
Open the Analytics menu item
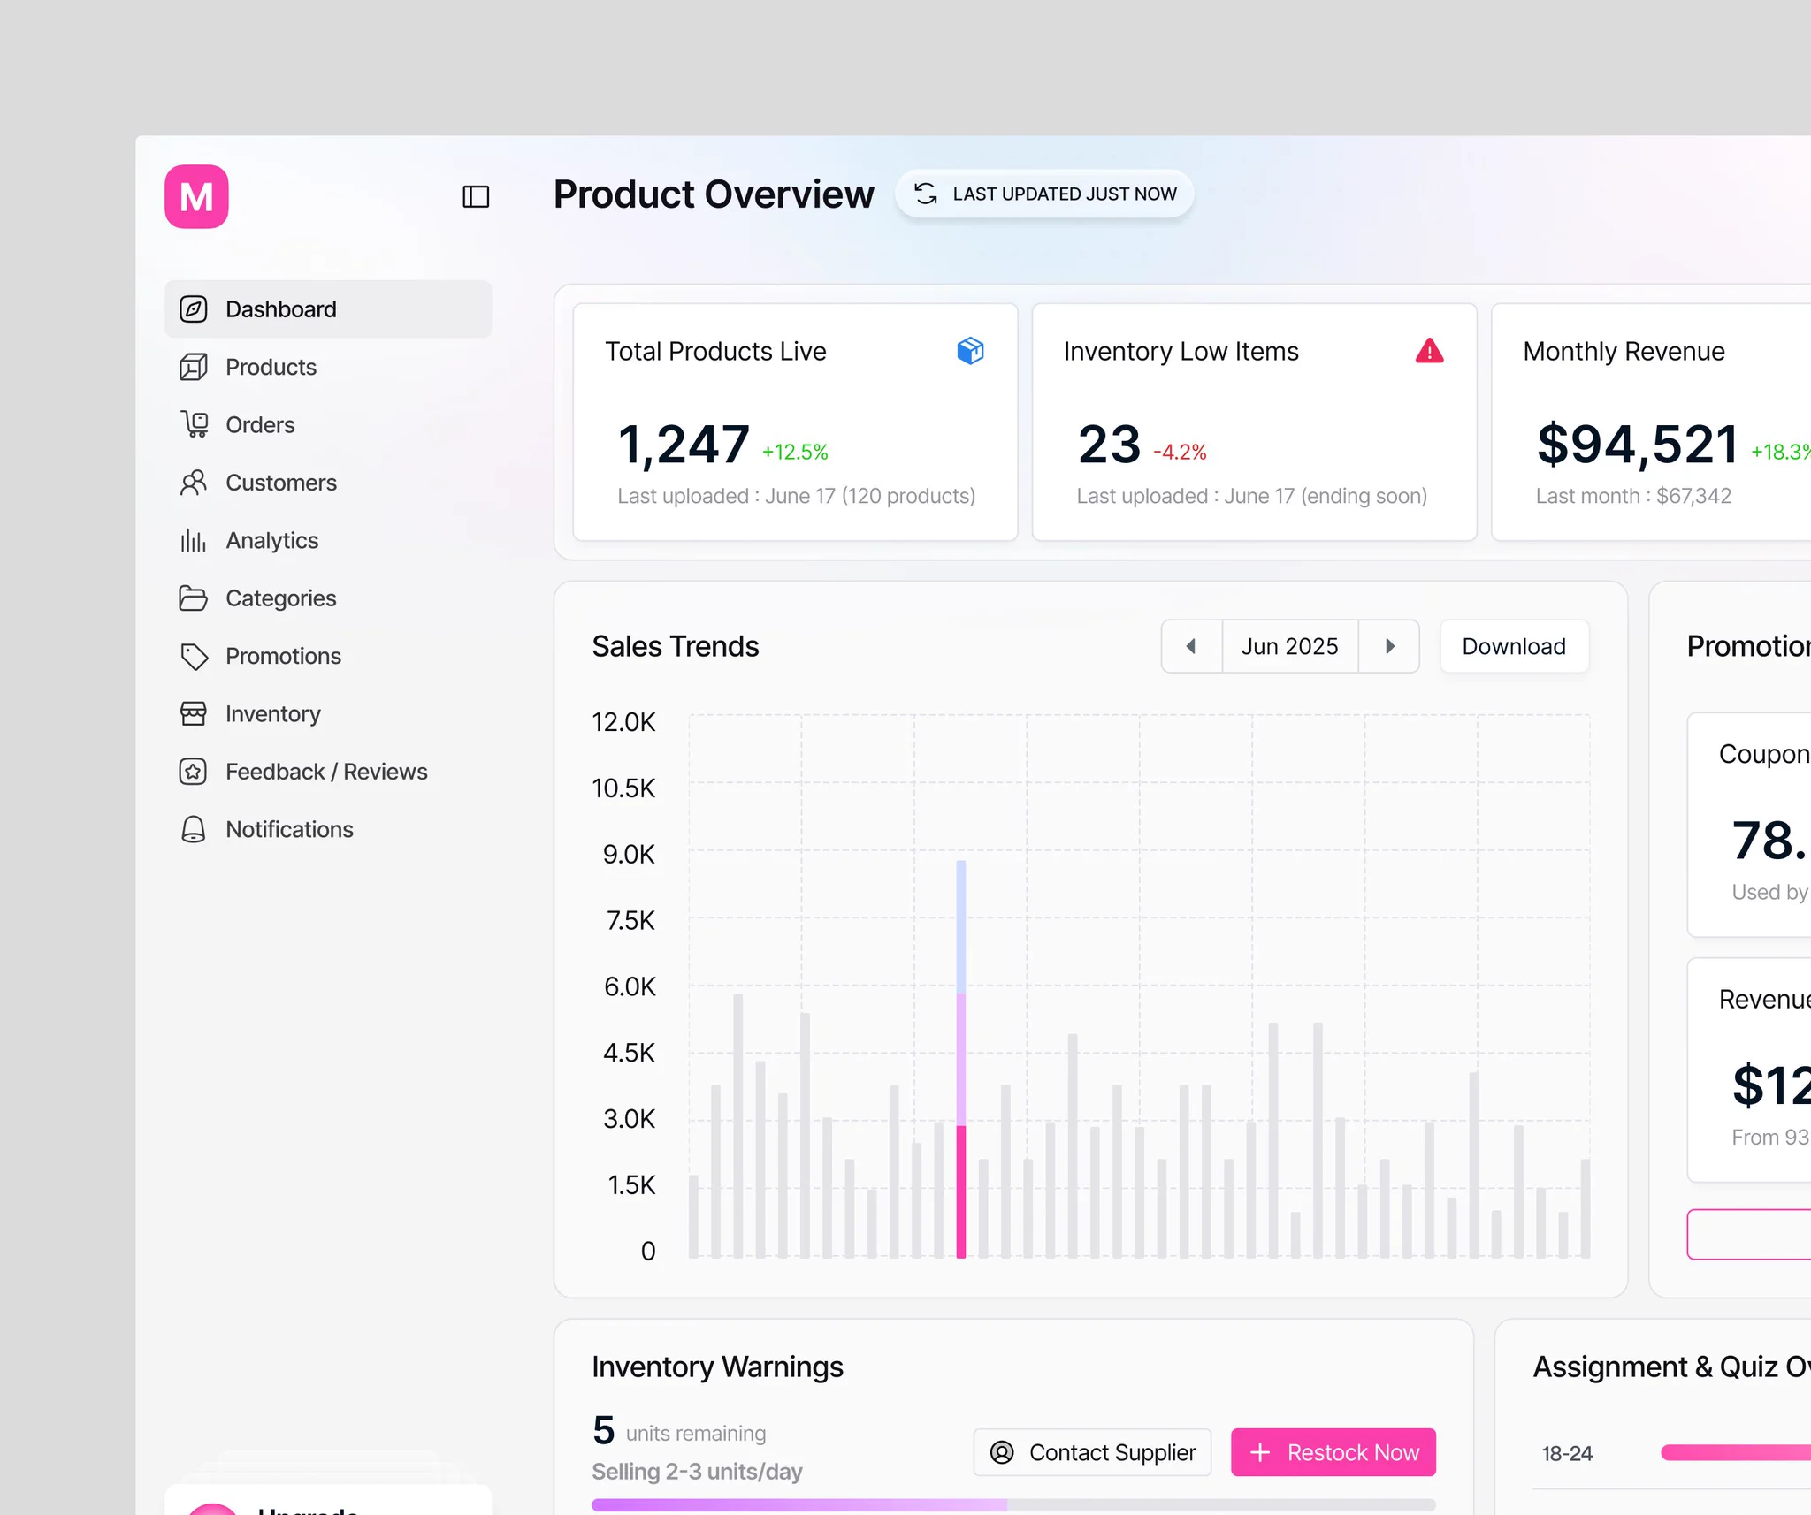click(328, 540)
